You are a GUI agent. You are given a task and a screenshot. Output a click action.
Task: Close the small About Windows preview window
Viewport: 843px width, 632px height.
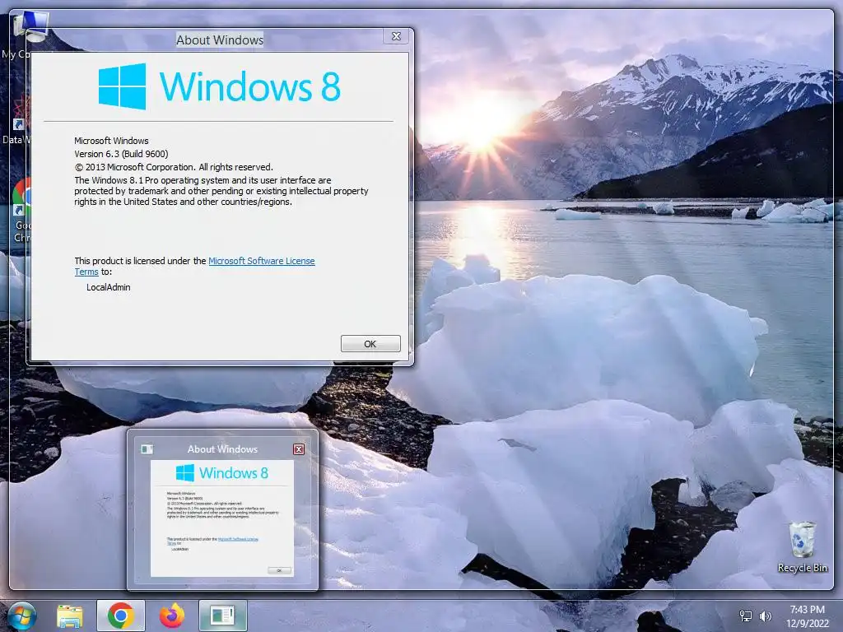[299, 449]
